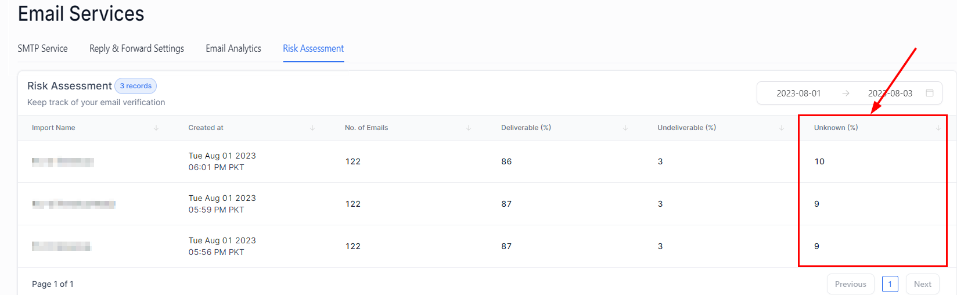Edit start date 2023-08-01 field
957x295 pixels.
click(798, 93)
